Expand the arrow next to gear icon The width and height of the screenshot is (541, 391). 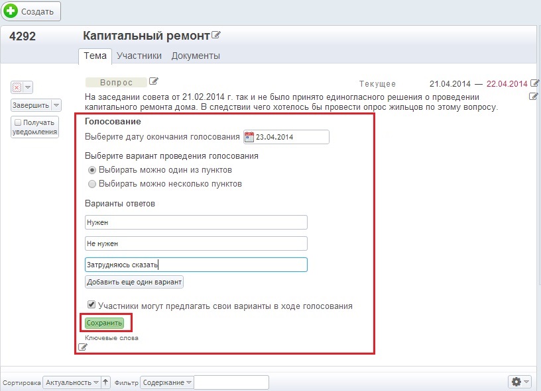(x=526, y=381)
